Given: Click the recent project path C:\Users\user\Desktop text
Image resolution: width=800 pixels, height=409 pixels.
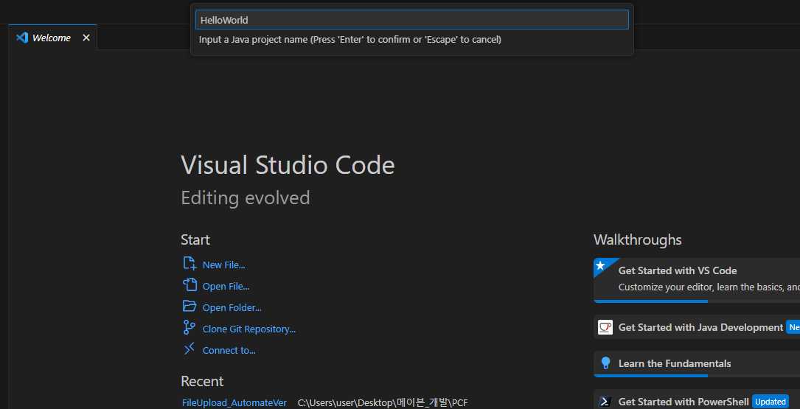Looking at the screenshot, I should (383, 403).
